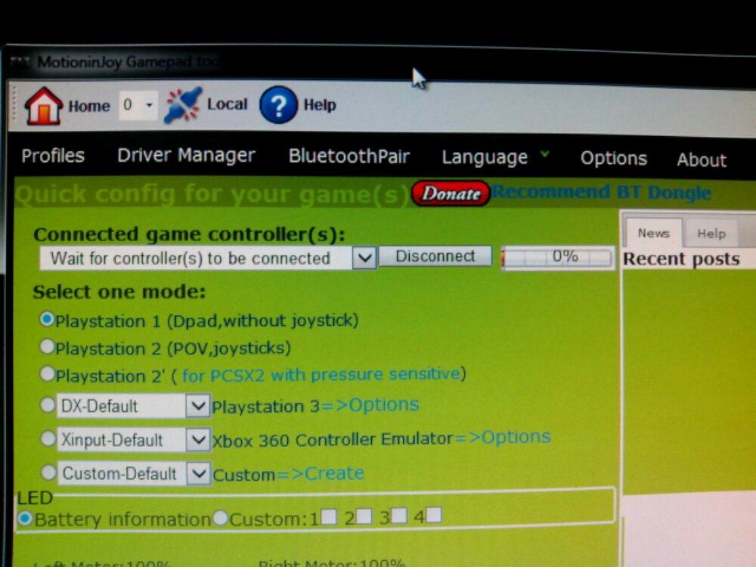Open Driver Manager tab
The height and width of the screenshot is (567, 756).
click(x=186, y=155)
